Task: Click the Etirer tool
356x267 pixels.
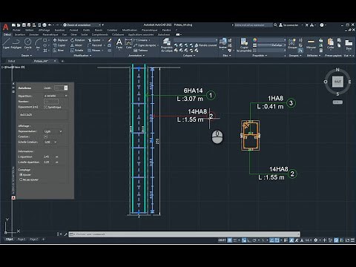Action: click(x=59, y=50)
